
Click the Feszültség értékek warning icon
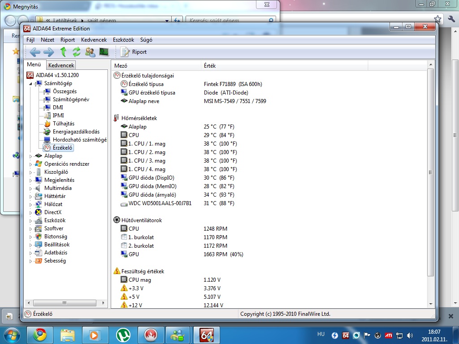coord(117,271)
